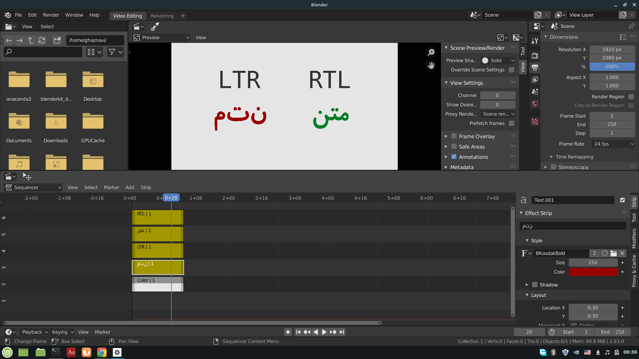The width and height of the screenshot is (639, 359).
Task: Enable Frame Overlay checkbox
Action: [454, 136]
